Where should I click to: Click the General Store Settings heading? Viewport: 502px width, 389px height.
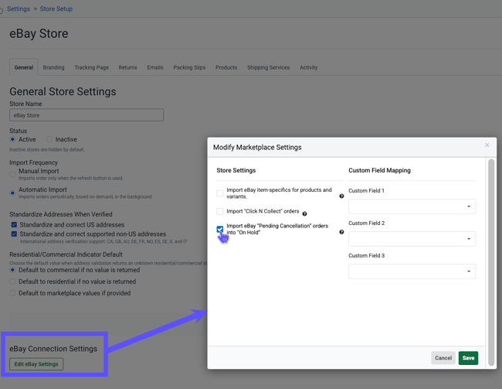click(63, 91)
